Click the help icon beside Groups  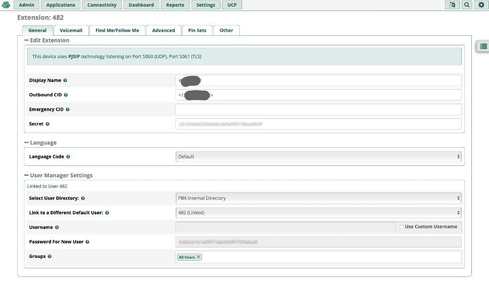click(x=49, y=256)
